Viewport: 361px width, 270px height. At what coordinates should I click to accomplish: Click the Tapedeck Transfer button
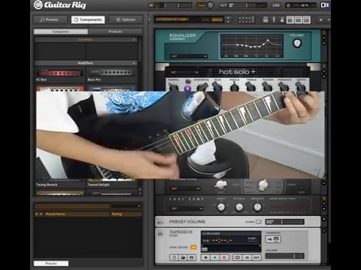[273, 239]
